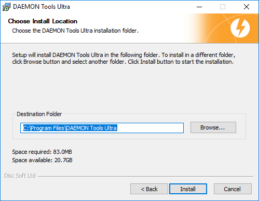Open the Browse folder dialog
Viewport: 259px width, 201px height.
click(x=213, y=127)
